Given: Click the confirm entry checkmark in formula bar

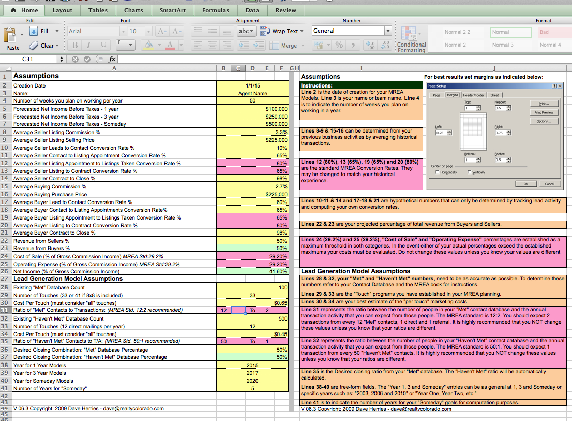Looking at the screenshot, I should point(86,59).
